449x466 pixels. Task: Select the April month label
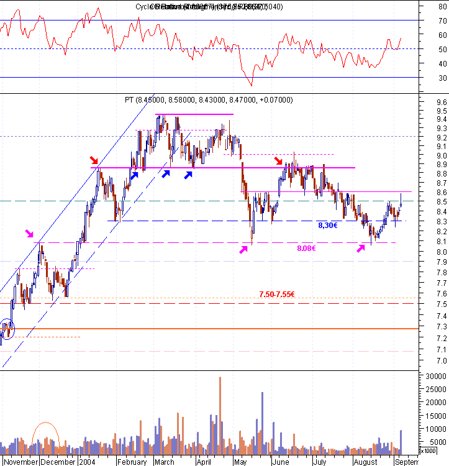[x=204, y=462]
